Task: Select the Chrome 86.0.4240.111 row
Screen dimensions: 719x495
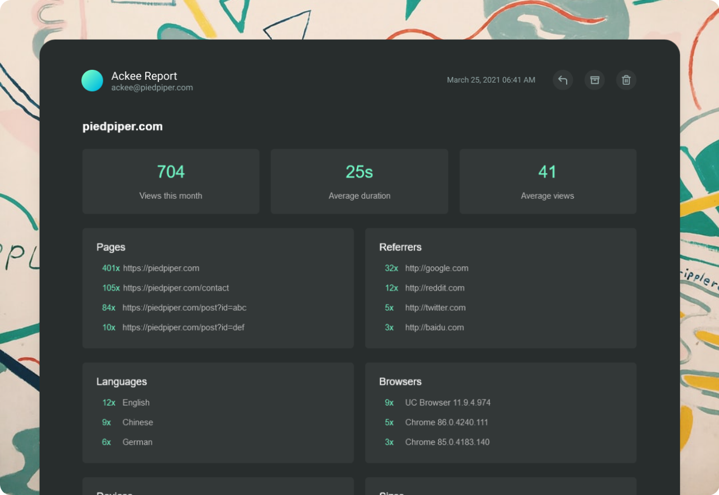Action: point(437,422)
